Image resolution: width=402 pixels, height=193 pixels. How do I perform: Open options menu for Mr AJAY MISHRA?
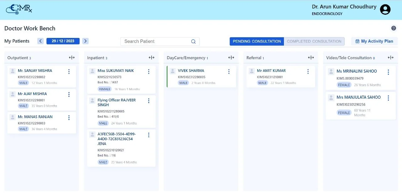[x=69, y=94]
